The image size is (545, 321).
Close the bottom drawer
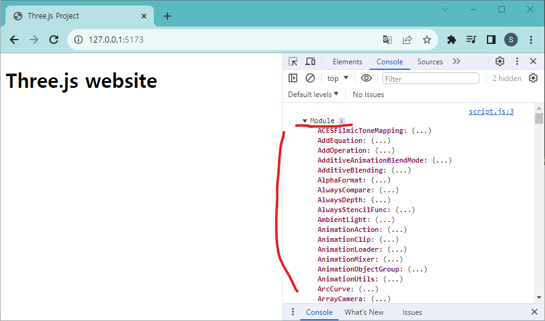(534, 312)
